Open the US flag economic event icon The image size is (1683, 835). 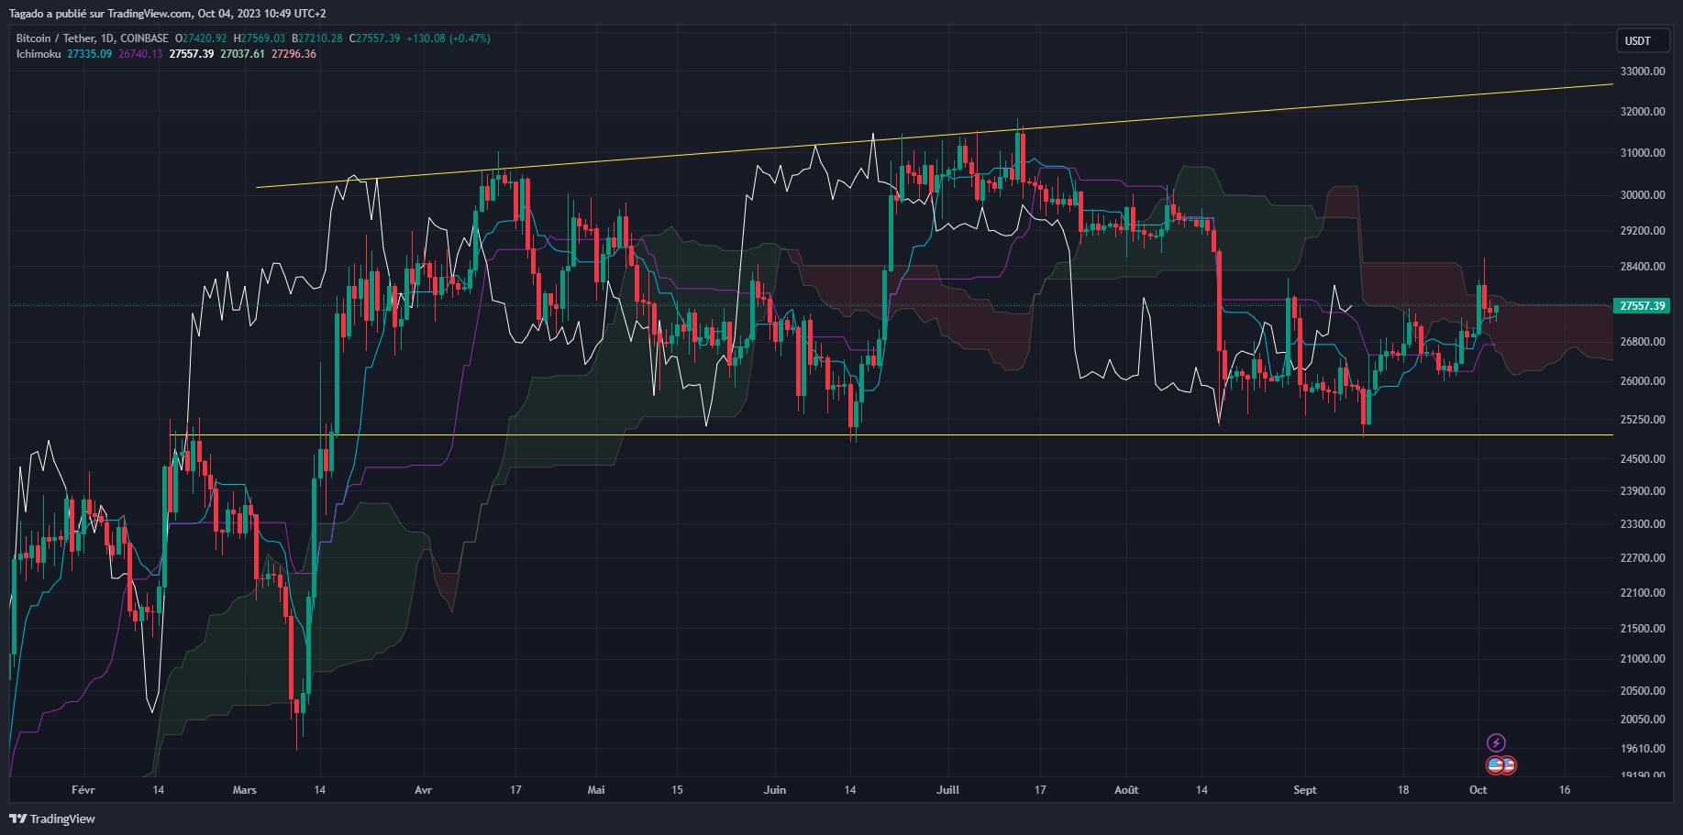pos(1494,765)
